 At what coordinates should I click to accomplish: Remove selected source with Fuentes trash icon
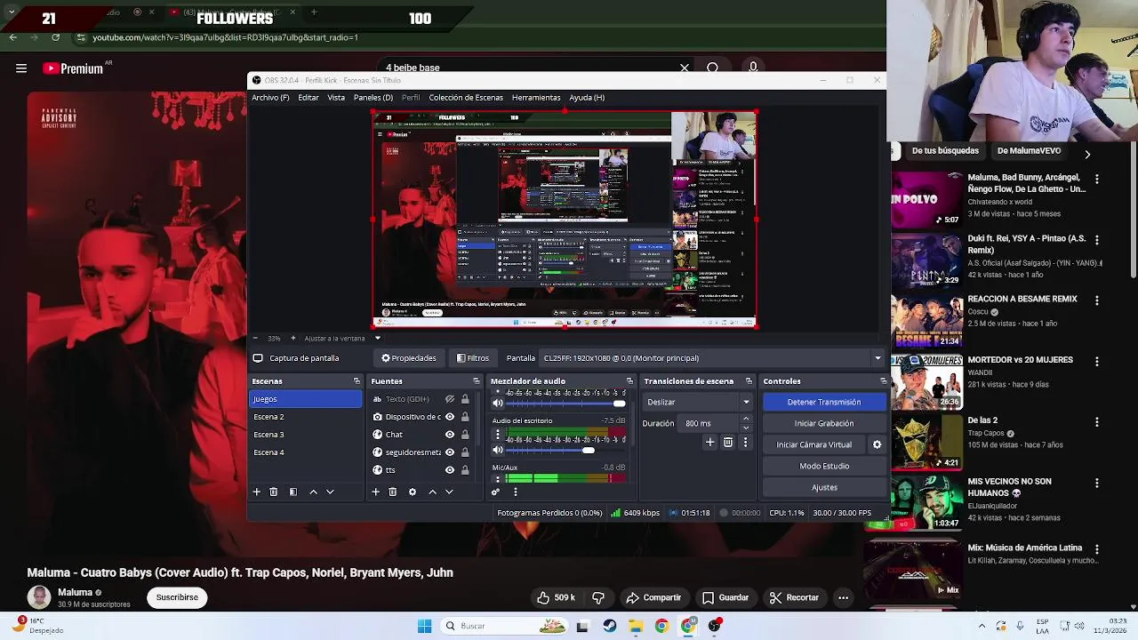pos(392,492)
